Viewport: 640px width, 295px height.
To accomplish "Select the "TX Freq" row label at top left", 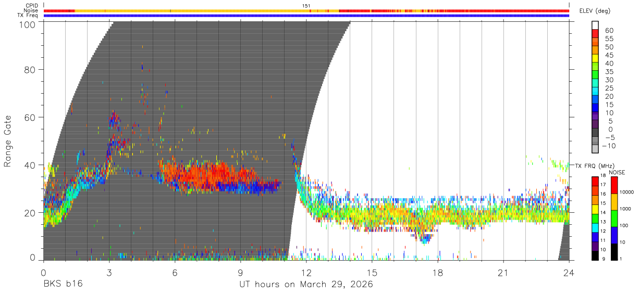I will [28, 16].
